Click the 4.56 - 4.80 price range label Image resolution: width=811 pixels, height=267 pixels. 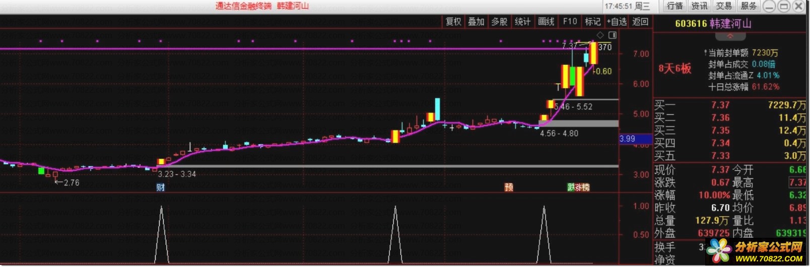point(559,133)
